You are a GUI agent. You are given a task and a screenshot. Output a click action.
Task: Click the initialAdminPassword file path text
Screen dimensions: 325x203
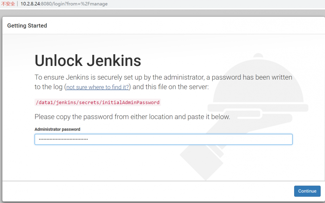(97, 102)
